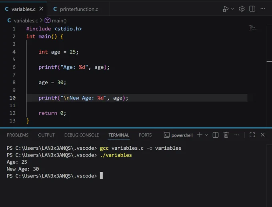Split the editor to the right
272x207 pixels.
(252, 9)
